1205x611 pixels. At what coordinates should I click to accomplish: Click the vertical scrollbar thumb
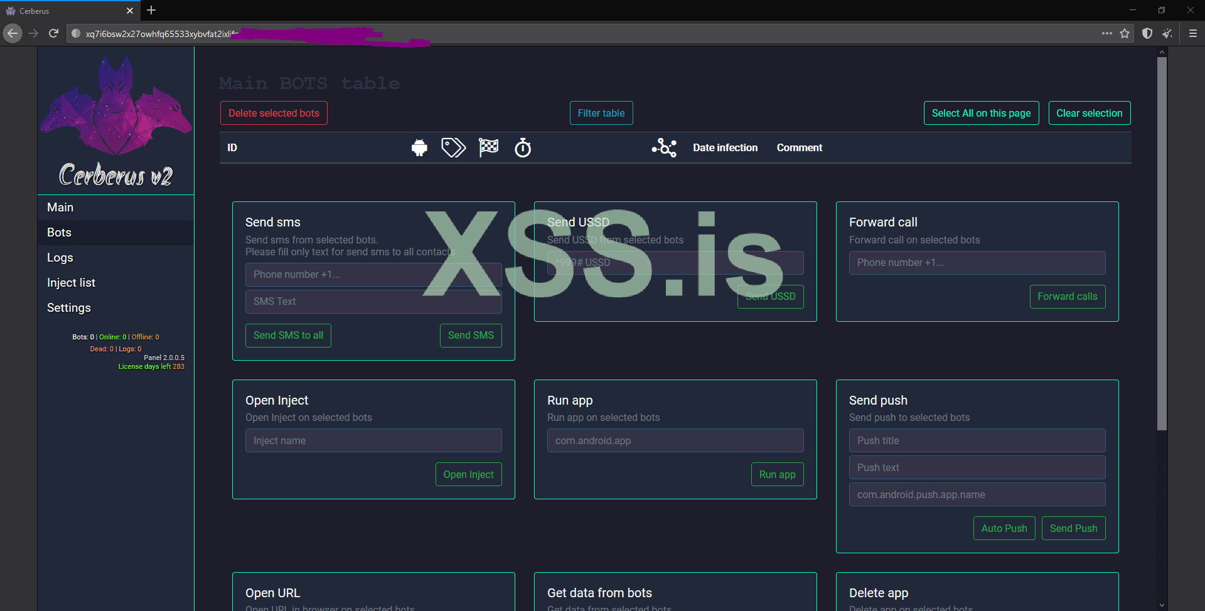(x=1162, y=243)
